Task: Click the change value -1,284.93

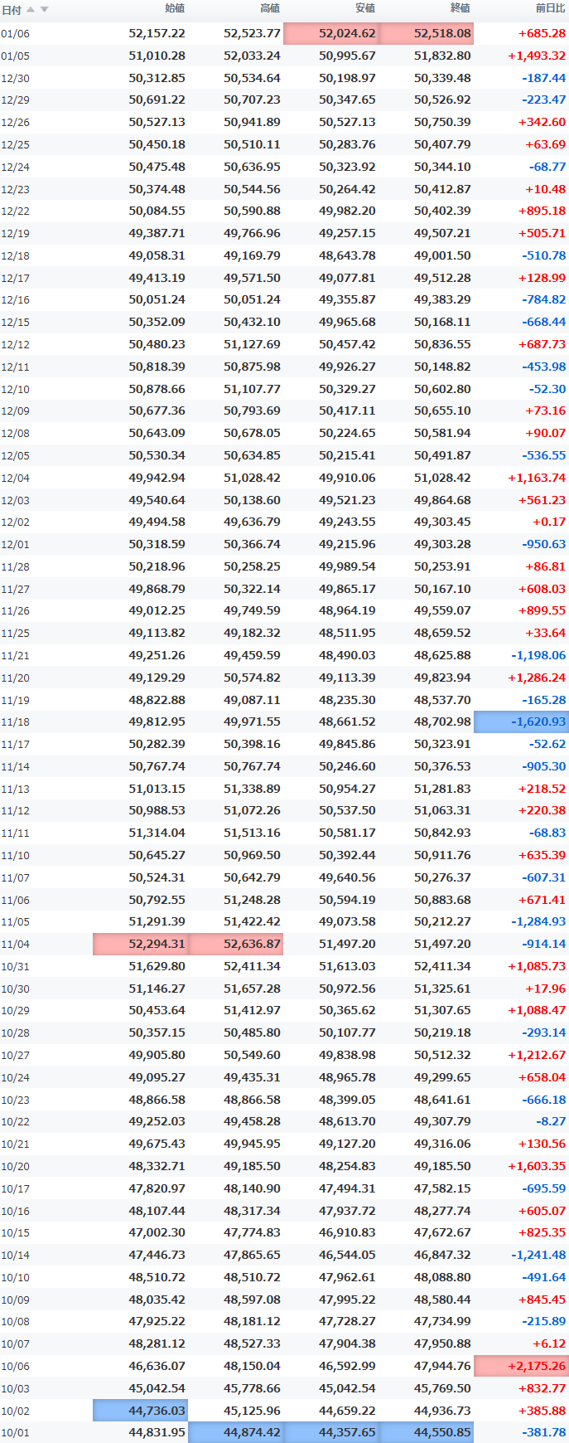Action: (538, 922)
